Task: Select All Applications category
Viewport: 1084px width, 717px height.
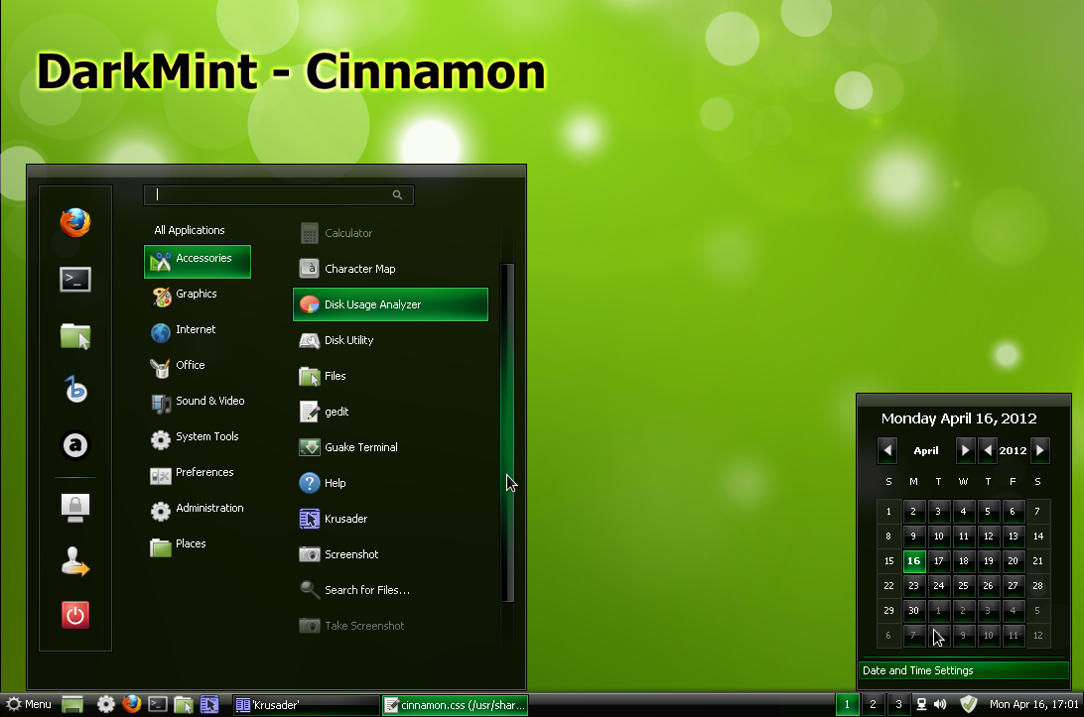Action: [190, 230]
